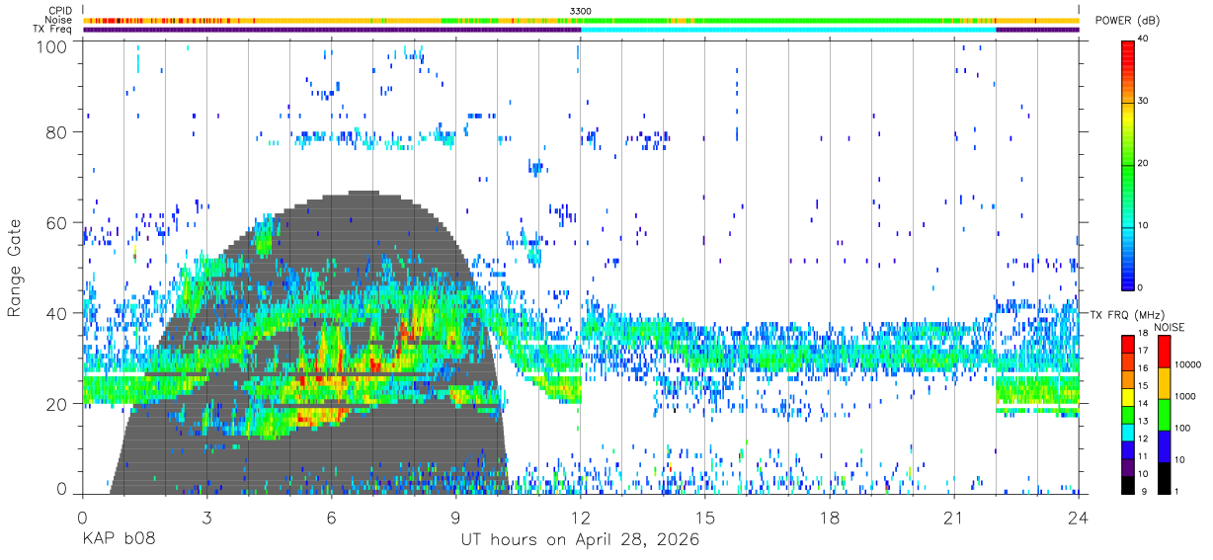Click the 12 tick on the TX FRQ scale
The width and height of the screenshot is (1213, 560).
point(1144,439)
